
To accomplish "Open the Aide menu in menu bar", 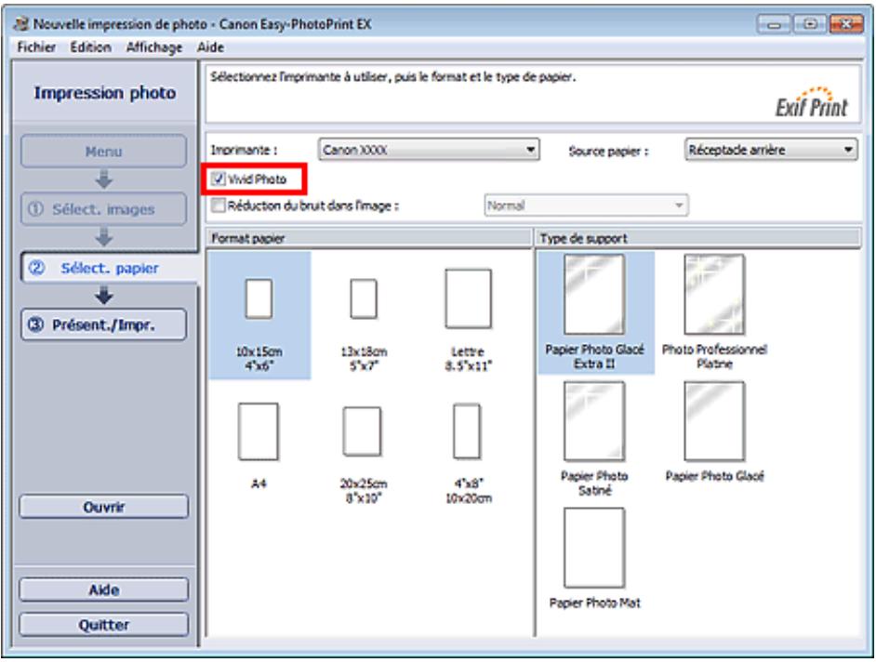I will (210, 47).
